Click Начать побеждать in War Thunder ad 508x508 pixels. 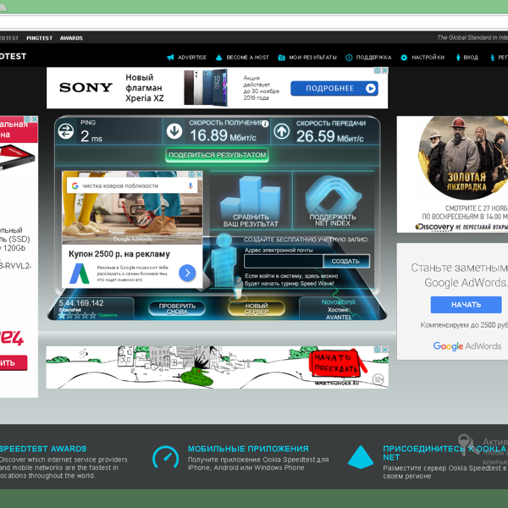336,363
